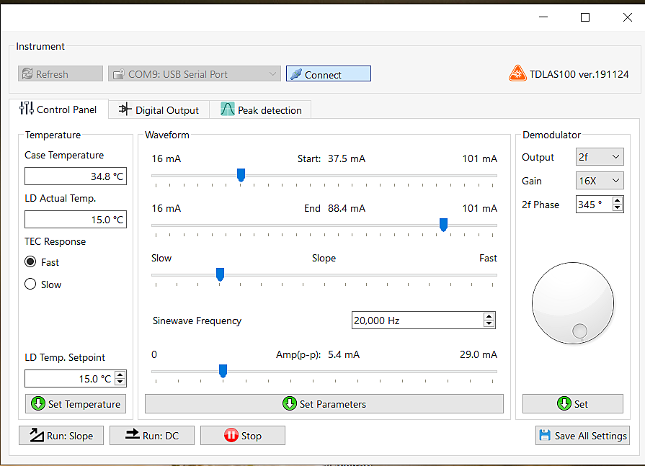
Task: Decrease the Sinewave Frequency value
Action: [489, 324]
